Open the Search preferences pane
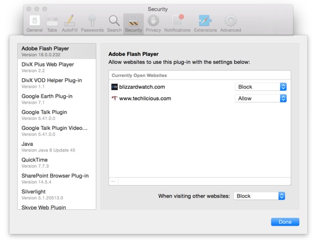316x241 pixels. pos(114,24)
